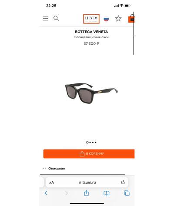Tap Safari share icon
The height and width of the screenshot is (206, 174).
[x=87, y=193]
